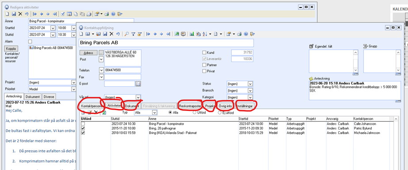The width and height of the screenshot is (408, 170).
Task: Click the help icon in Kontaktuppföljning toolbar
Action: pos(246,33)
